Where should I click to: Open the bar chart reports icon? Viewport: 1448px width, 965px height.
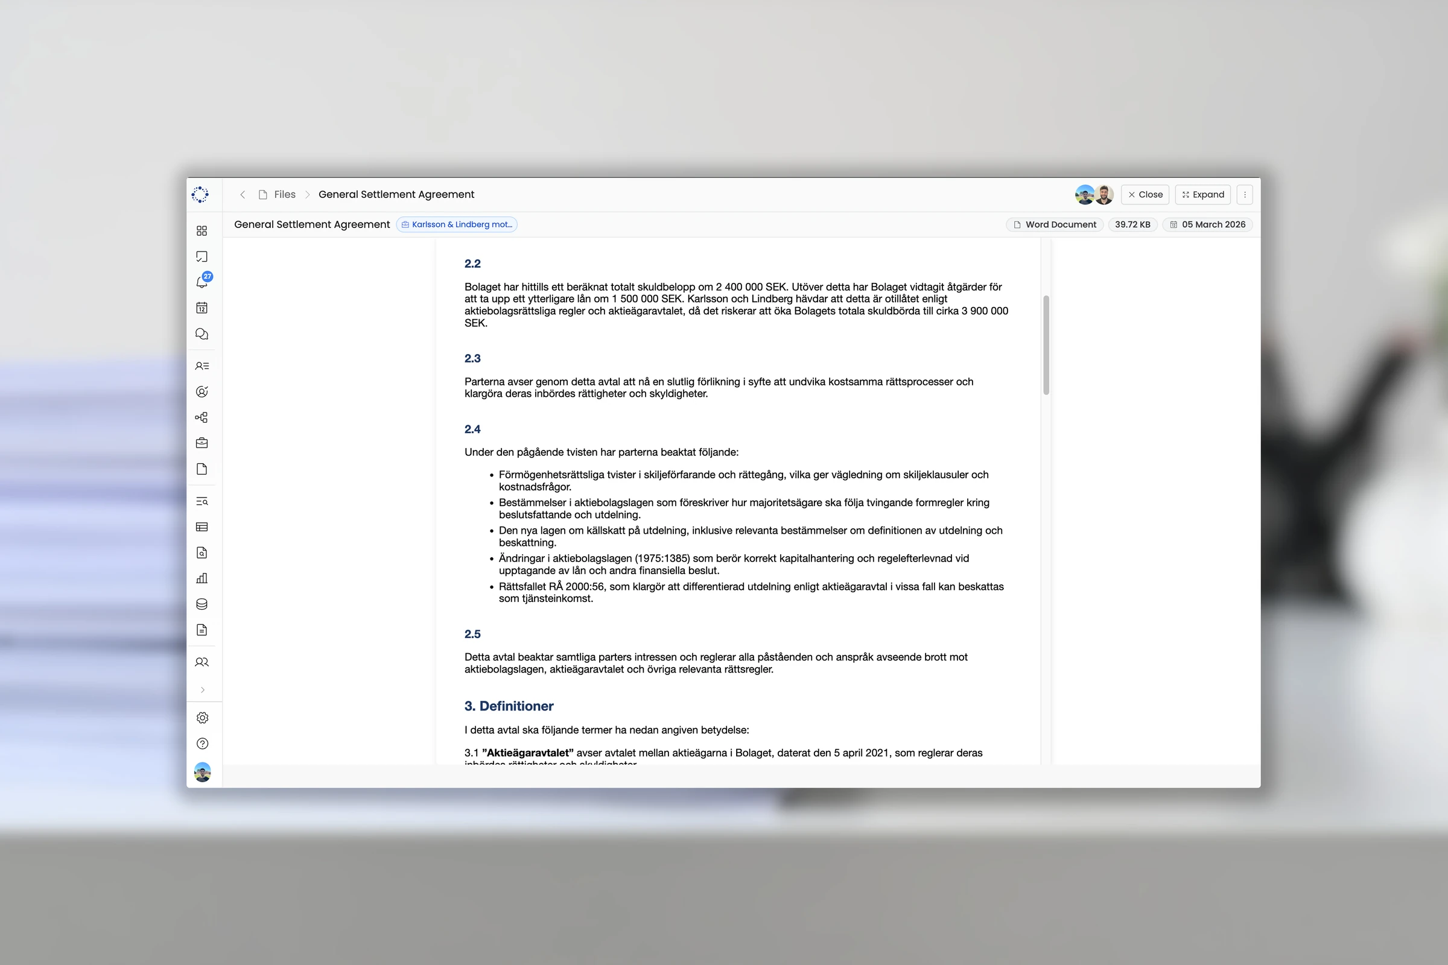202,578
